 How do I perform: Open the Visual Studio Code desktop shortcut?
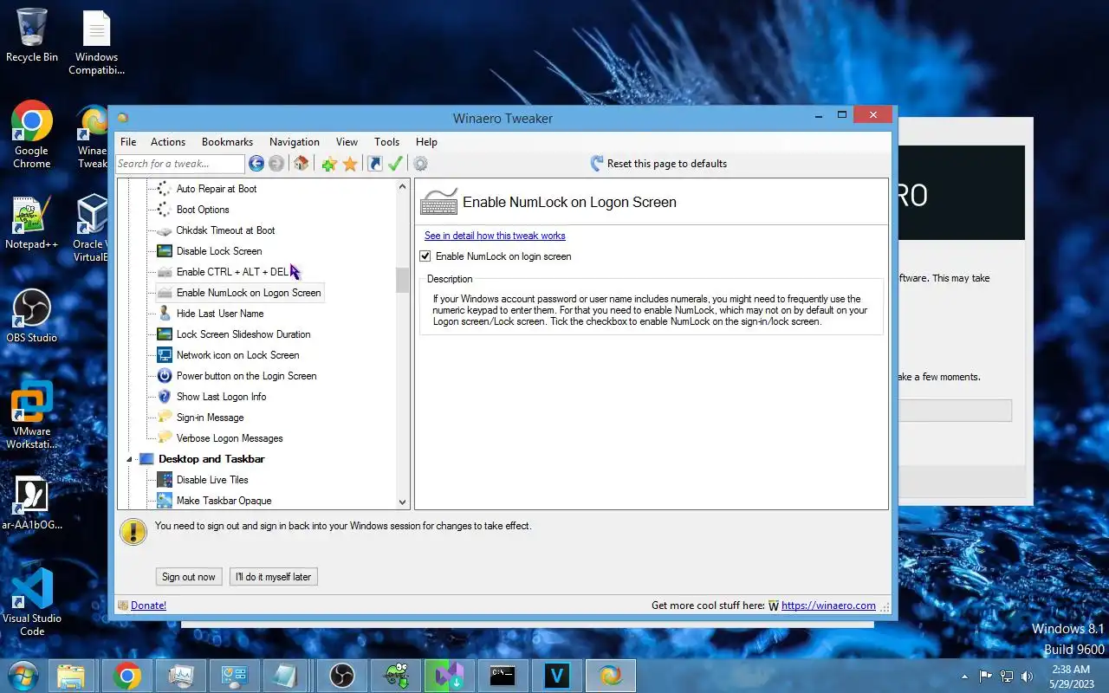[x=32, y=602]
